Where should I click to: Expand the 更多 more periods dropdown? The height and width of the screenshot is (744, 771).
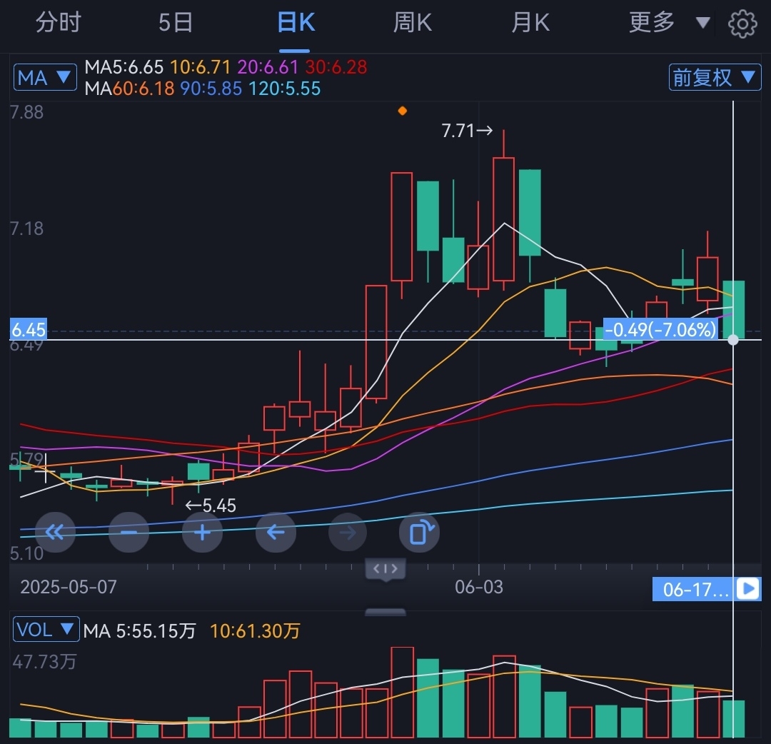(x=669, y=23)
